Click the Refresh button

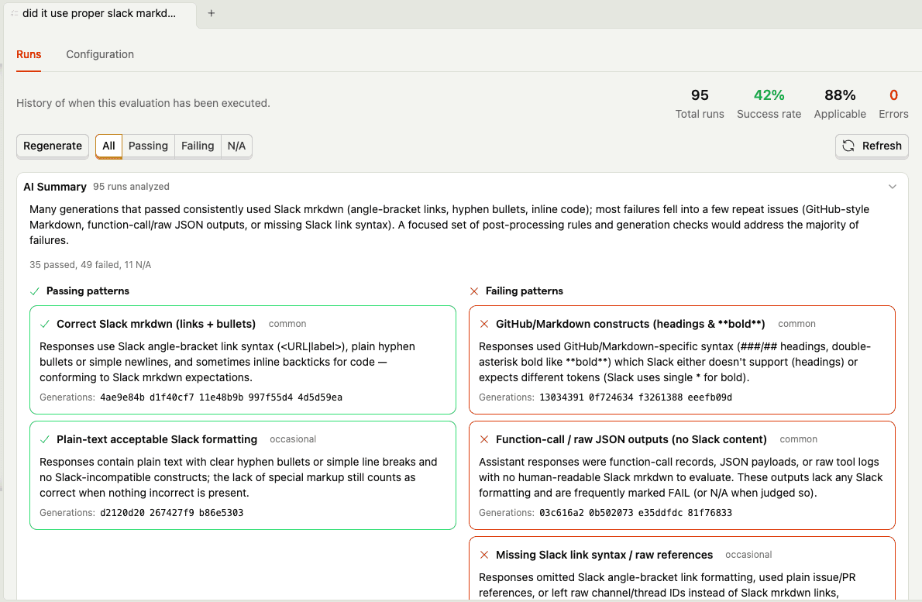coord(872,146)
